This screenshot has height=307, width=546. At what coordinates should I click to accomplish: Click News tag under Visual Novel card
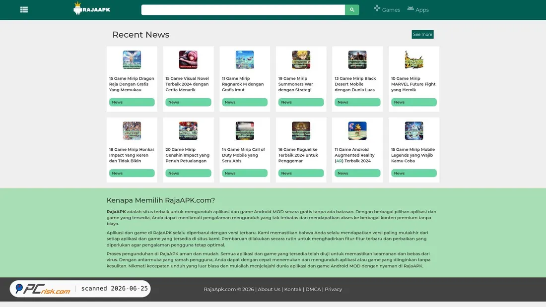188,102
